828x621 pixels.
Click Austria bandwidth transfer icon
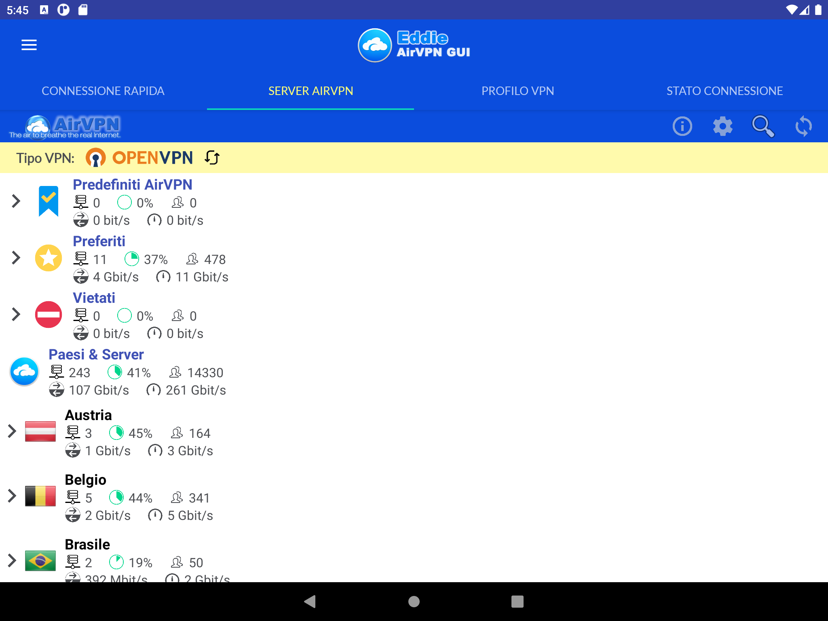pyautogui.click(x=73, y=450)
